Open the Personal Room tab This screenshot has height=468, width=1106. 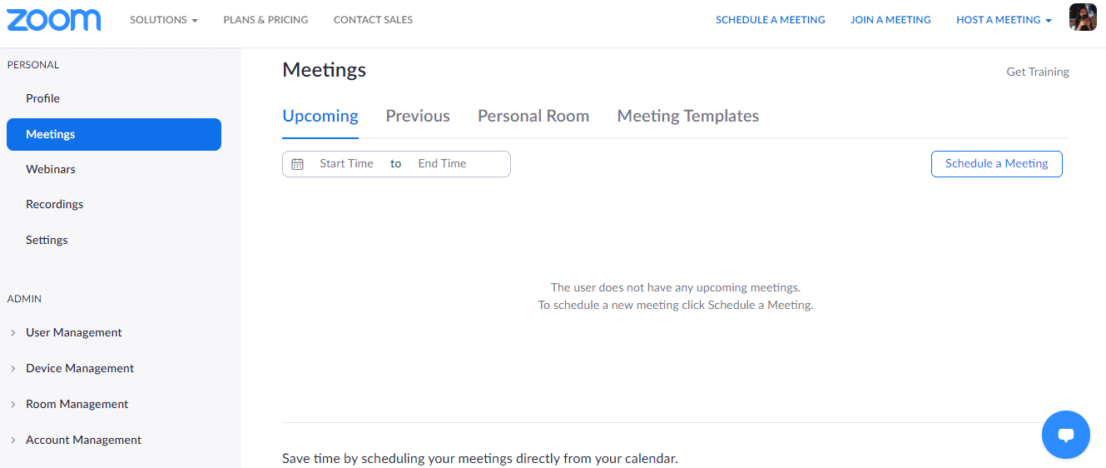pyautogui.click(x=533, y=117)
